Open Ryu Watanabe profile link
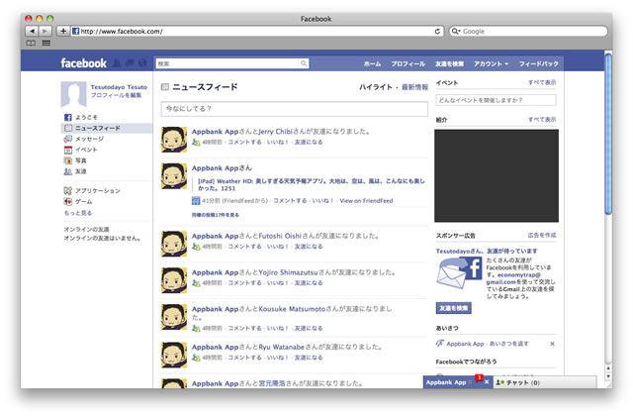 [281, 347]
